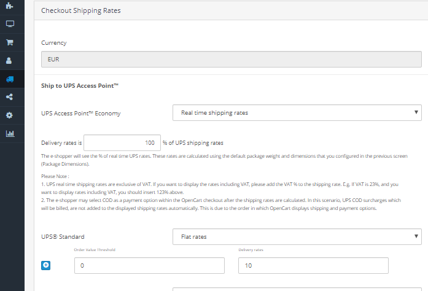
Task: Open the Reports bar-chart sidebar icon
Action: tap(10, 133)
